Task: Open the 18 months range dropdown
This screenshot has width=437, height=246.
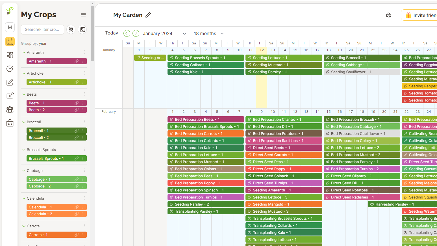Action: click(209, 34)
